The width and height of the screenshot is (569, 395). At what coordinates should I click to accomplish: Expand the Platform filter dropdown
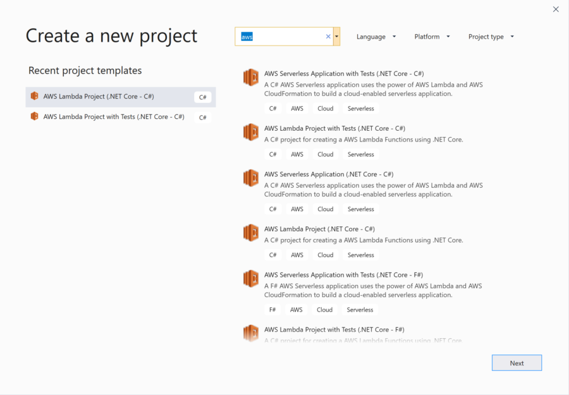[432, 37]
